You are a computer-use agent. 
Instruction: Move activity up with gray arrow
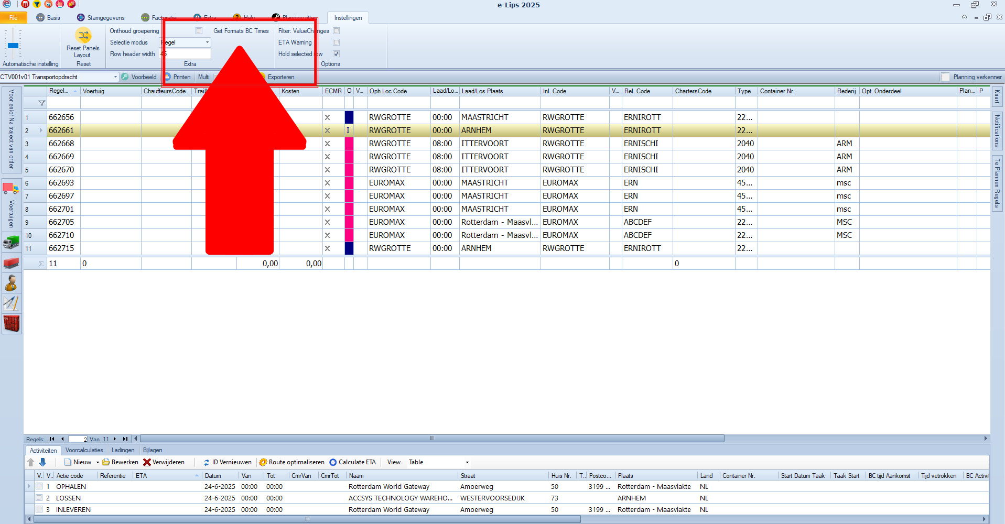coord(31,462)
